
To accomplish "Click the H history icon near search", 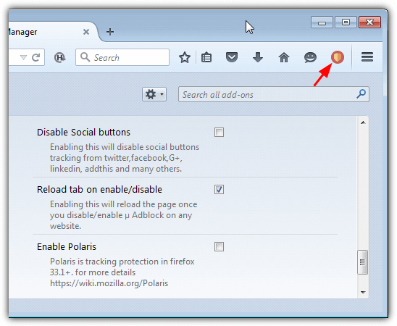I will [x=59, y=57].
